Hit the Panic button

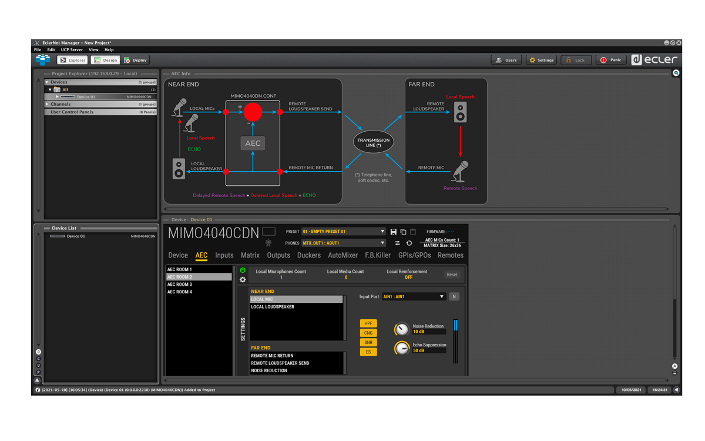pos(610,60)
